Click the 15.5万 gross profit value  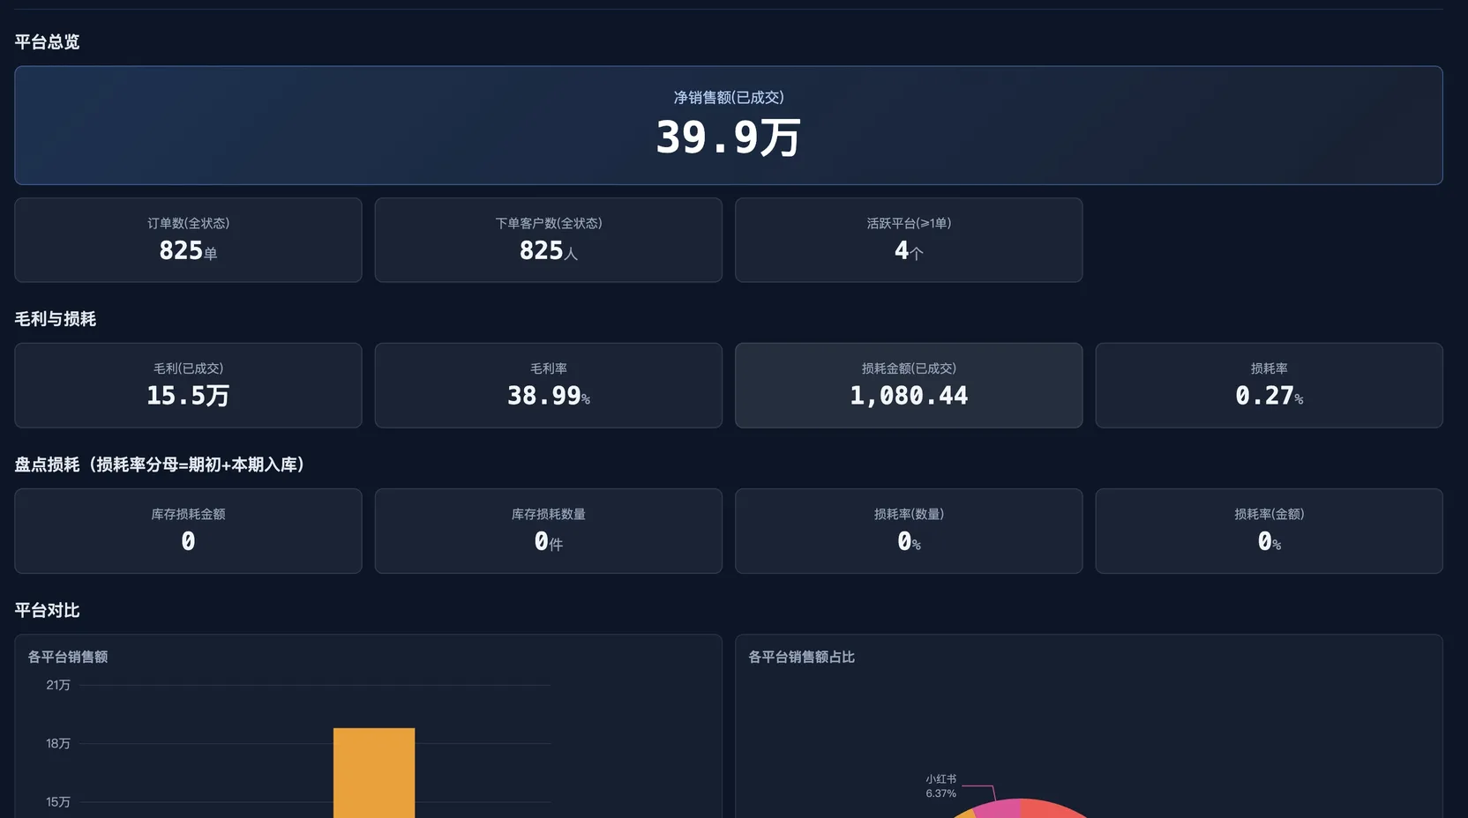coord(188,396)
